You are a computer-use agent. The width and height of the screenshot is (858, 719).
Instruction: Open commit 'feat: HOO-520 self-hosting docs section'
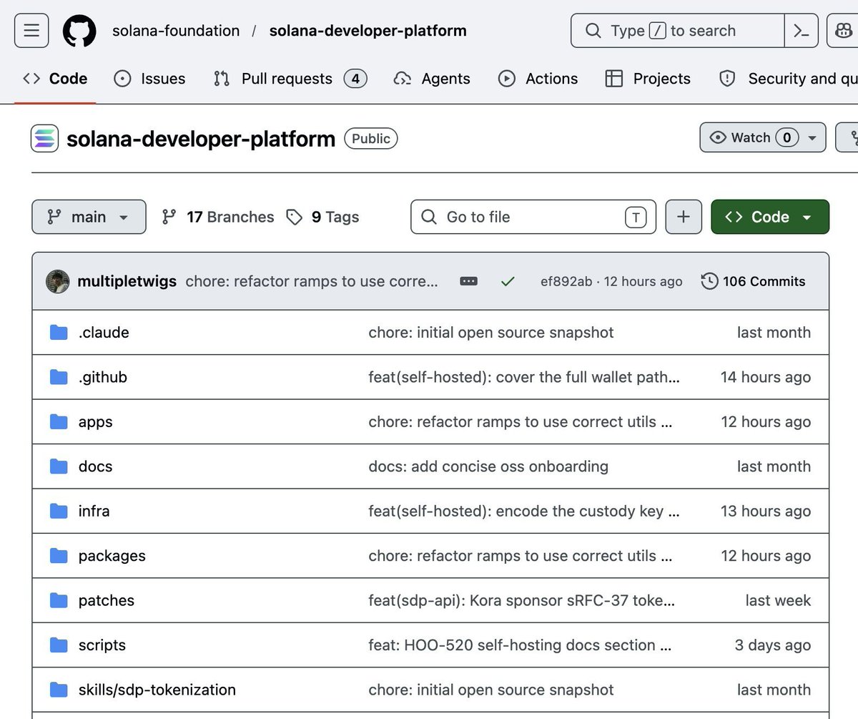[520, 645]
